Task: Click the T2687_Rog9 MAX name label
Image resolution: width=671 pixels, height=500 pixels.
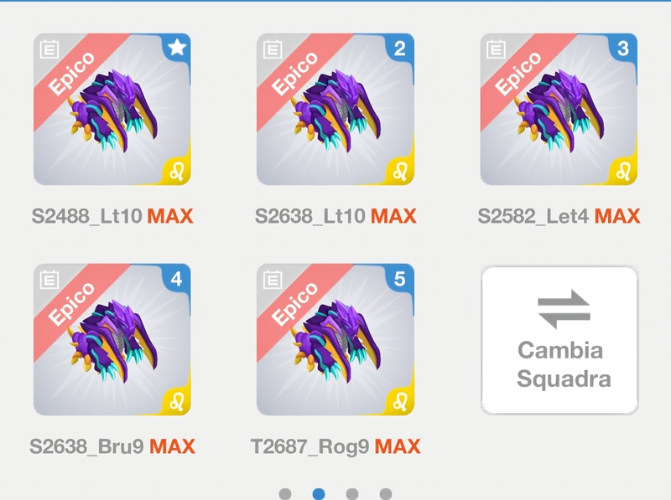Action: [335, 446]
